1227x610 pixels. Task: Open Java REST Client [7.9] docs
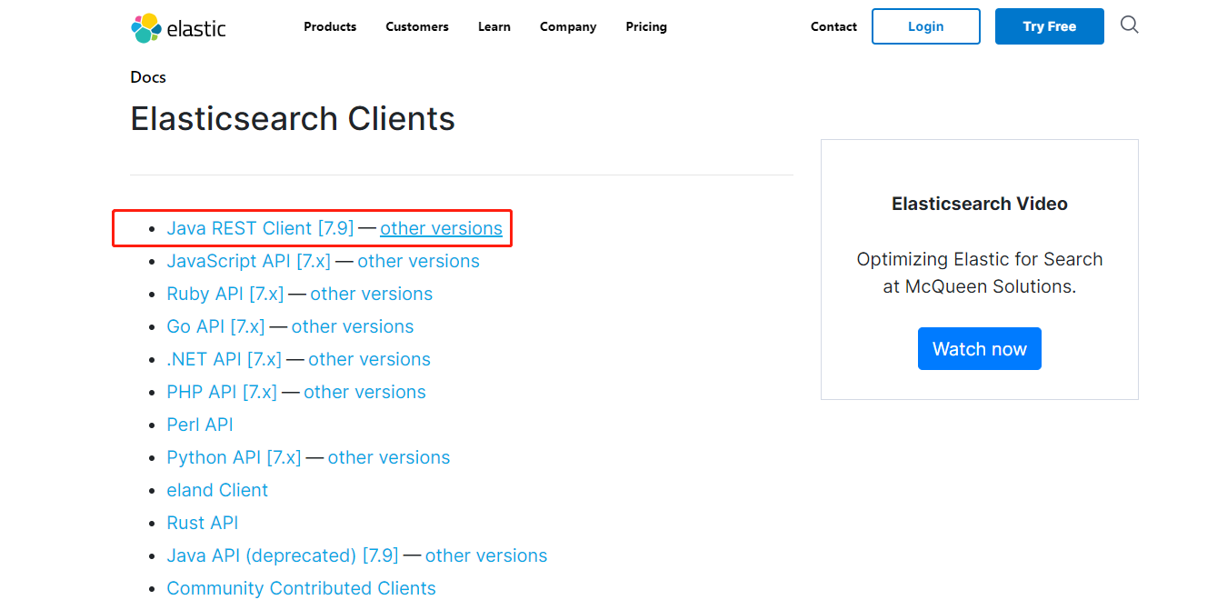(x=260, y=228)
